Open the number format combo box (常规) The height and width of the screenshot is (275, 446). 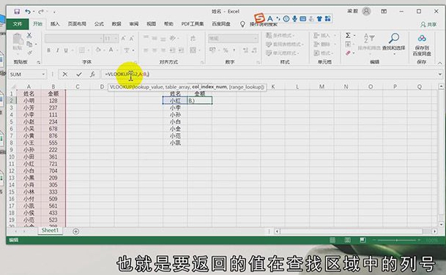(233, 38)
